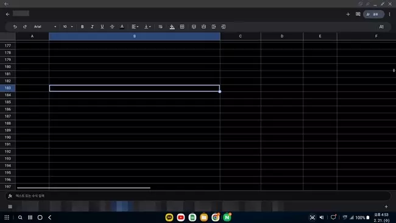Insert a column left using toolbar icon
The height and width of the screenshot is (223, 396).
click(224, 27)
